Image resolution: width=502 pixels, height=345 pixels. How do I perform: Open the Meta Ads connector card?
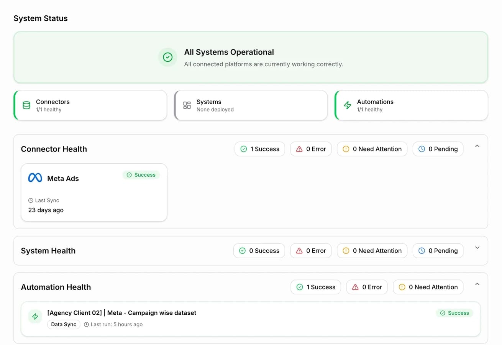pyautogui.click(x=94, y=192)
